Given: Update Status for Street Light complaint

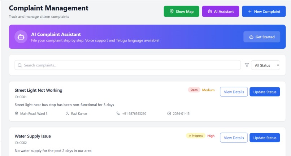Looking at the screenshot, I should pyautogui.click(x=265, y=92).
